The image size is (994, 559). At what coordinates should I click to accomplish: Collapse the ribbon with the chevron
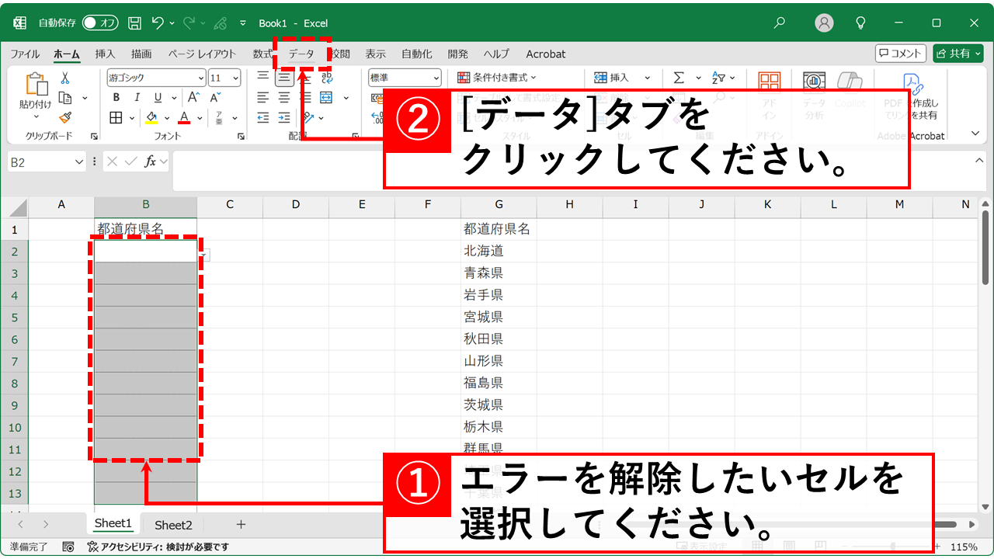pos(976,134)
